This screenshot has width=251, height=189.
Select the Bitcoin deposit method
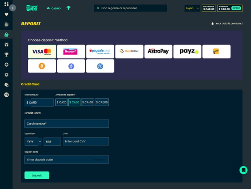click(42, 66)
